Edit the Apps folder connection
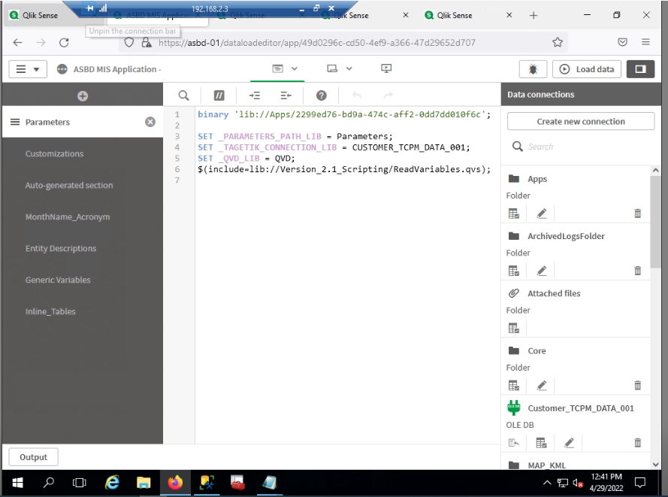The width and height of the screenshot is (668, 497). tap(542, 214)
